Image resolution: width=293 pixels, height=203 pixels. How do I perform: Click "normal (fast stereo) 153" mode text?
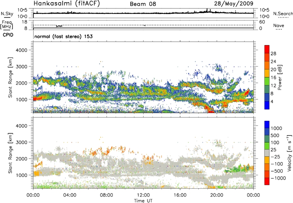coord(63,36)
